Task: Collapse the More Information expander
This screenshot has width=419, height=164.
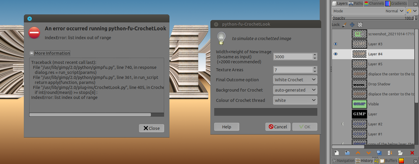Action: pos(32,53)
